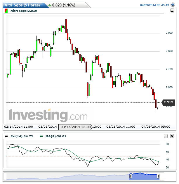Click the 2.600 price axis label

coord(169,87)
